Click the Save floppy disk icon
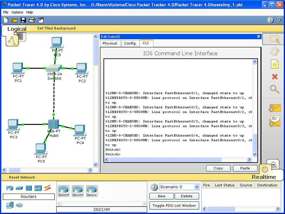 pos(23,20)
